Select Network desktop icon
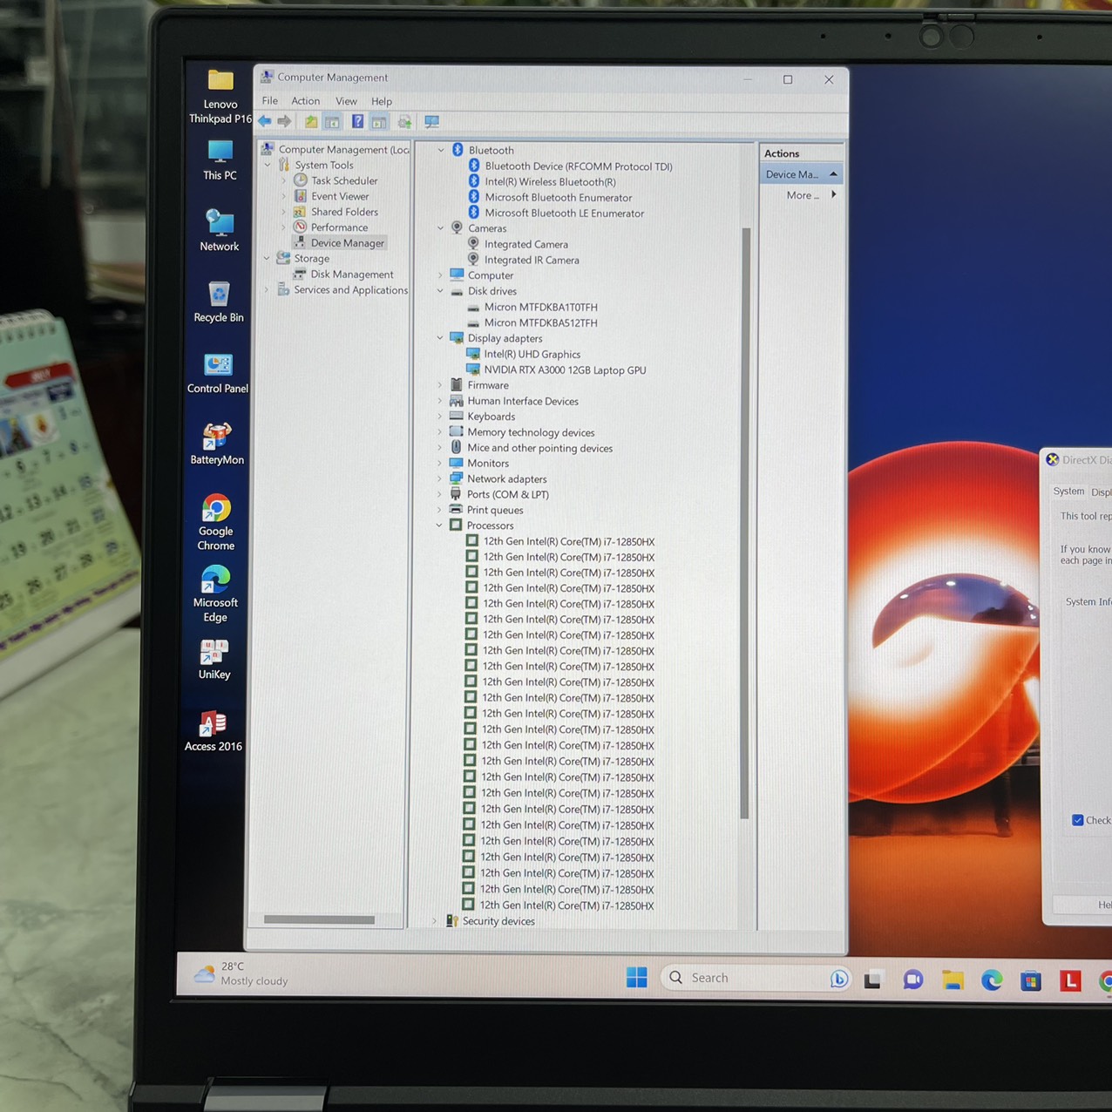Viewport: 1112px width, 1112px height. 220,231
